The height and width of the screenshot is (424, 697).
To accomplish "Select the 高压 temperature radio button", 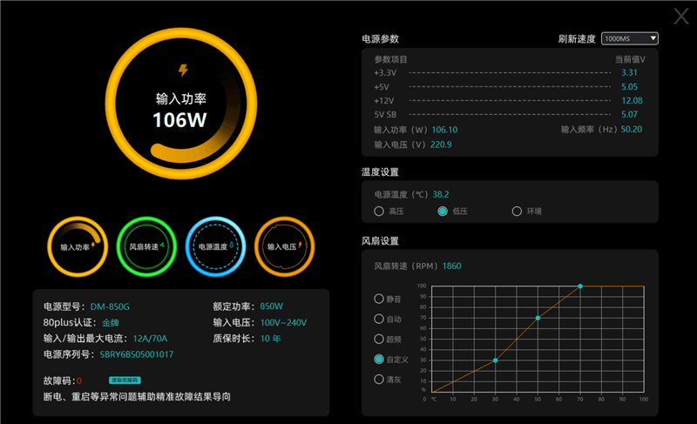I will (x=379, y=212).
